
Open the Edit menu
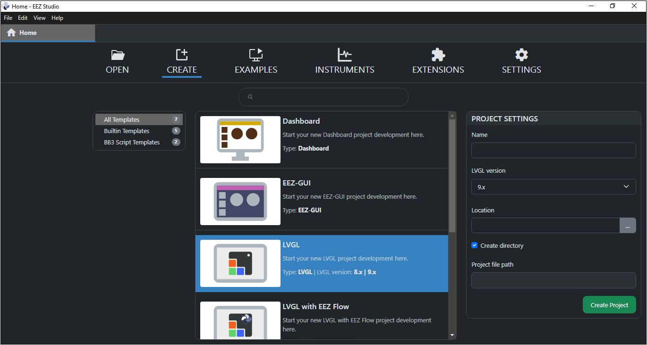(23, 18)
